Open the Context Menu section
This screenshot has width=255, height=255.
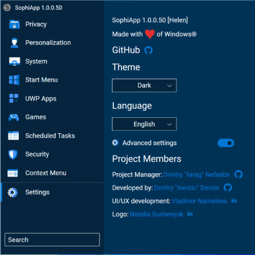46,173
